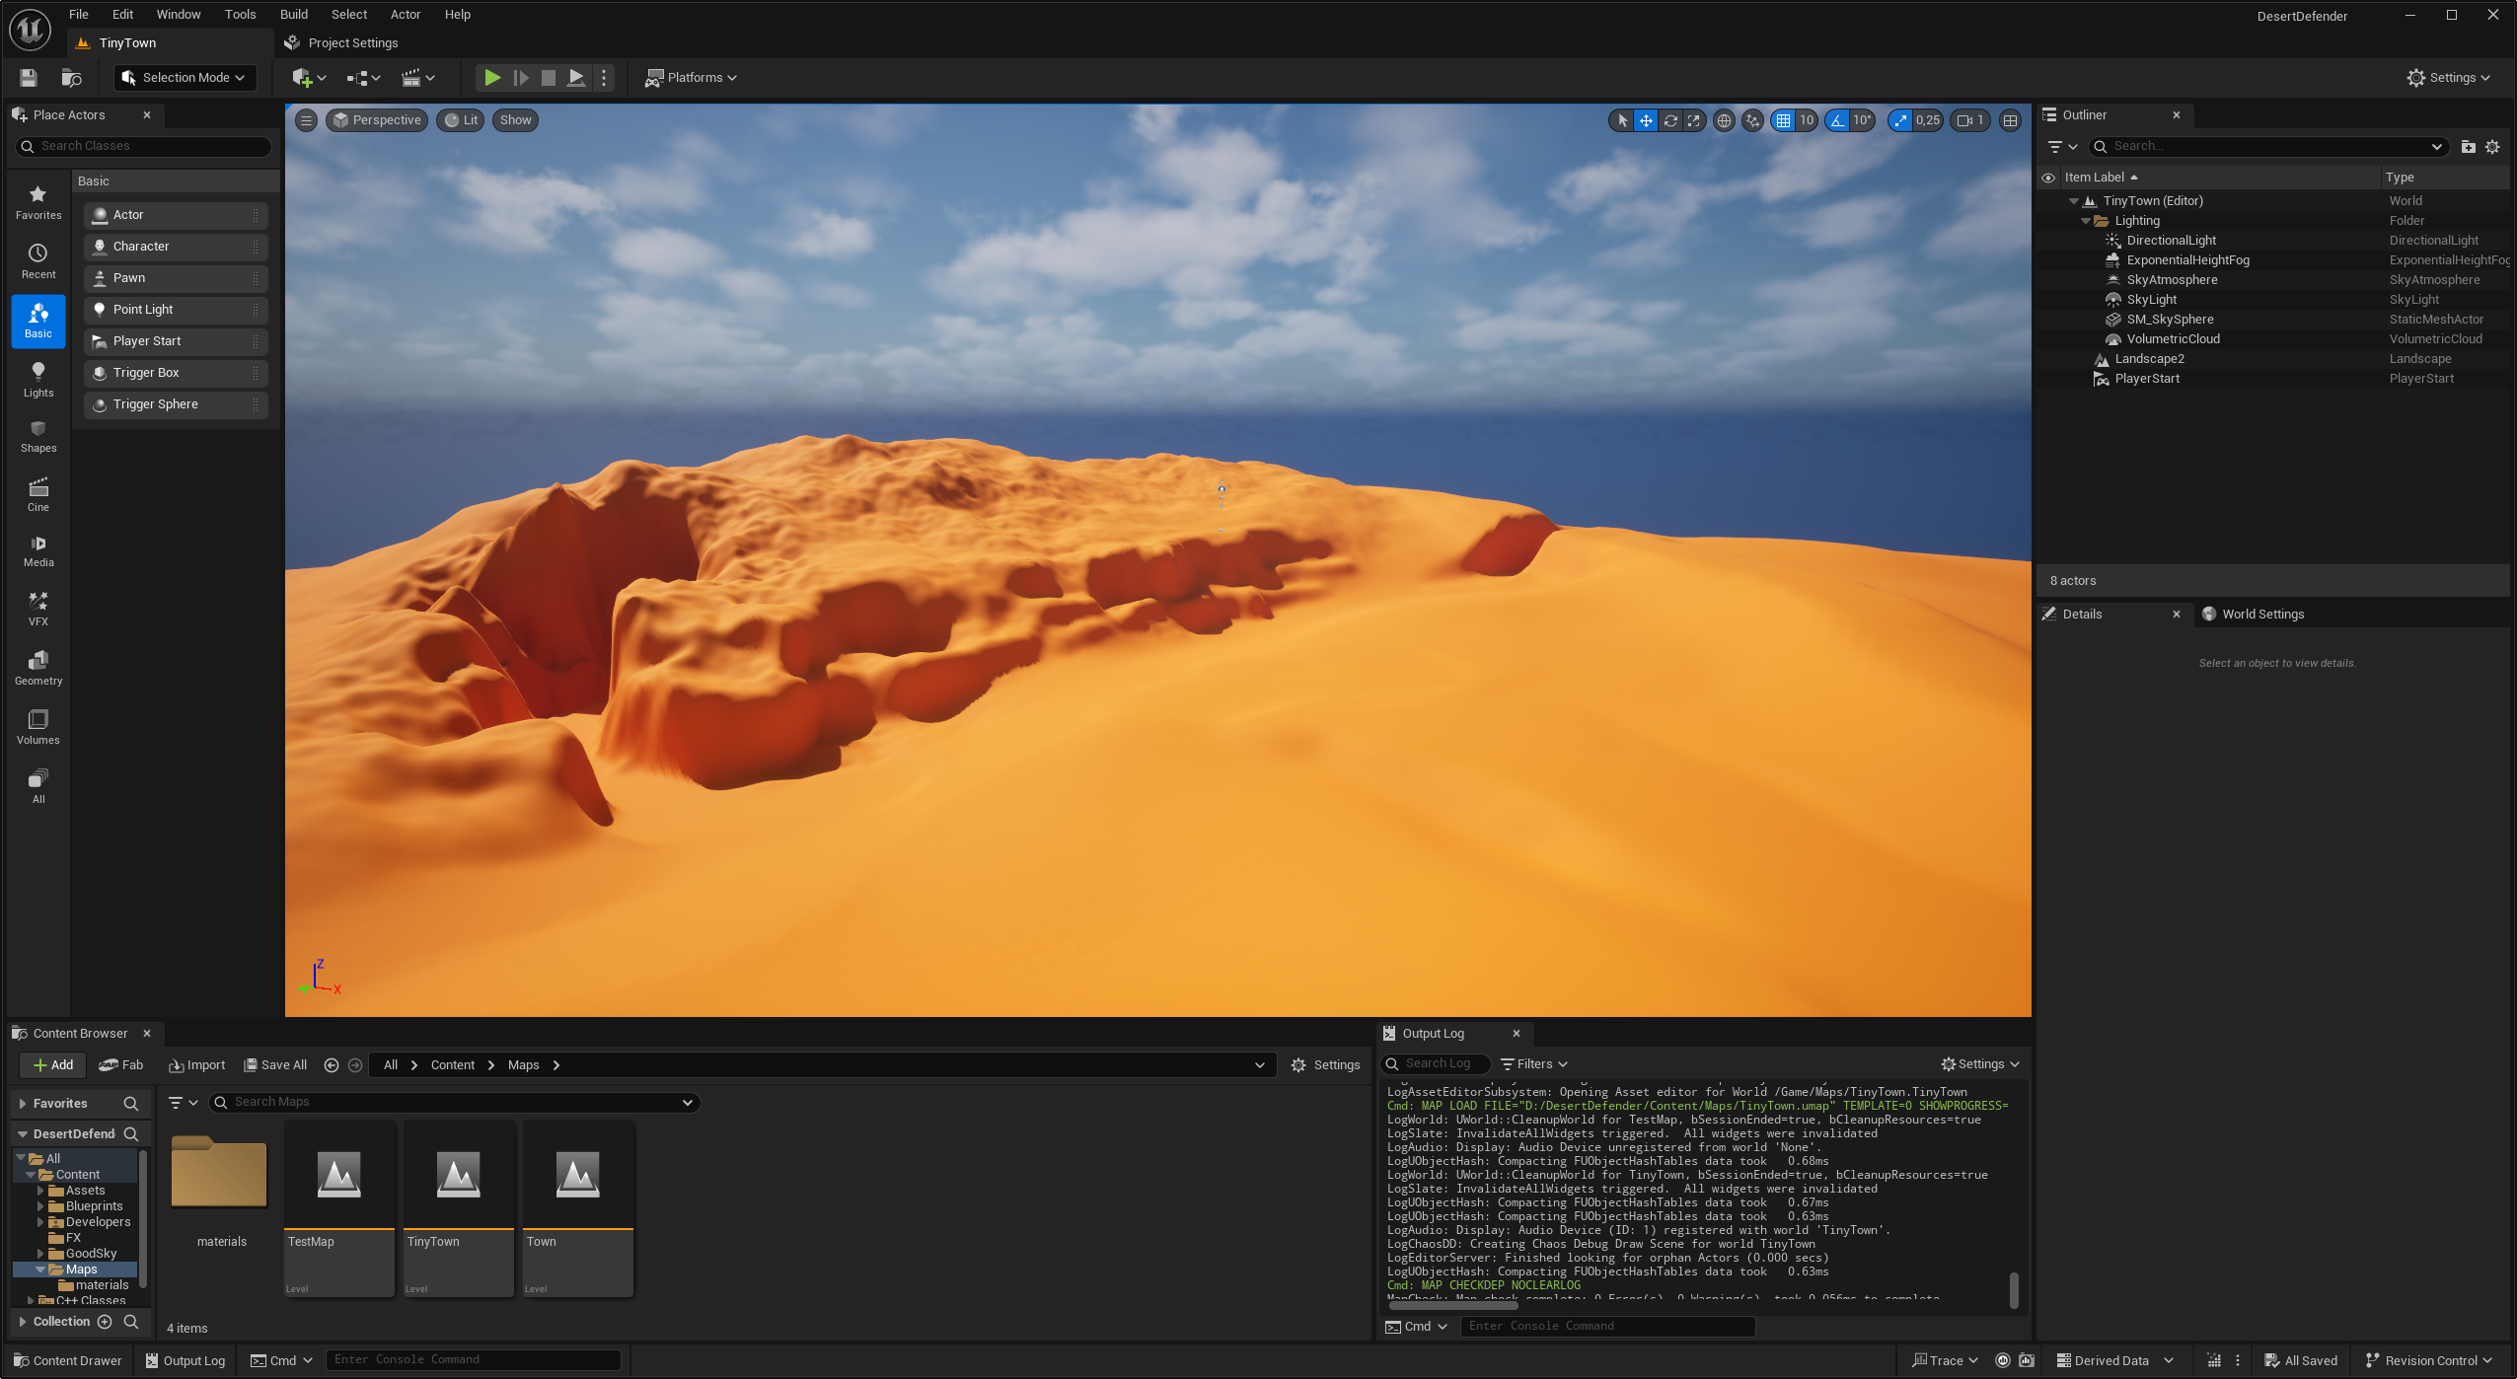This screenshot has height=1379, width=2517.
Task: Open the Geometry category in Place Actors
Action: coord(38,667)
